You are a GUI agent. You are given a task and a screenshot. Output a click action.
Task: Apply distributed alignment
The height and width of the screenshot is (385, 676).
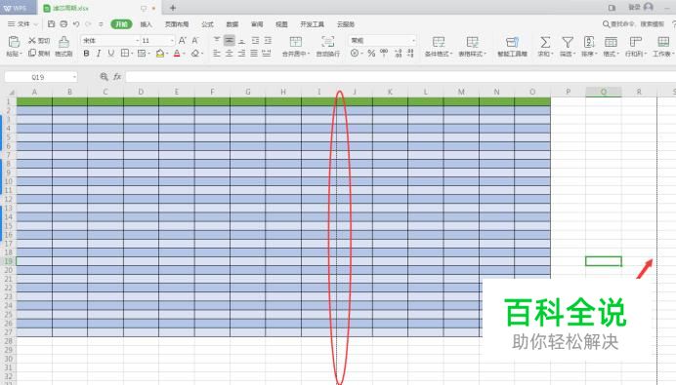pyautogui.click(x=267, y=53)
